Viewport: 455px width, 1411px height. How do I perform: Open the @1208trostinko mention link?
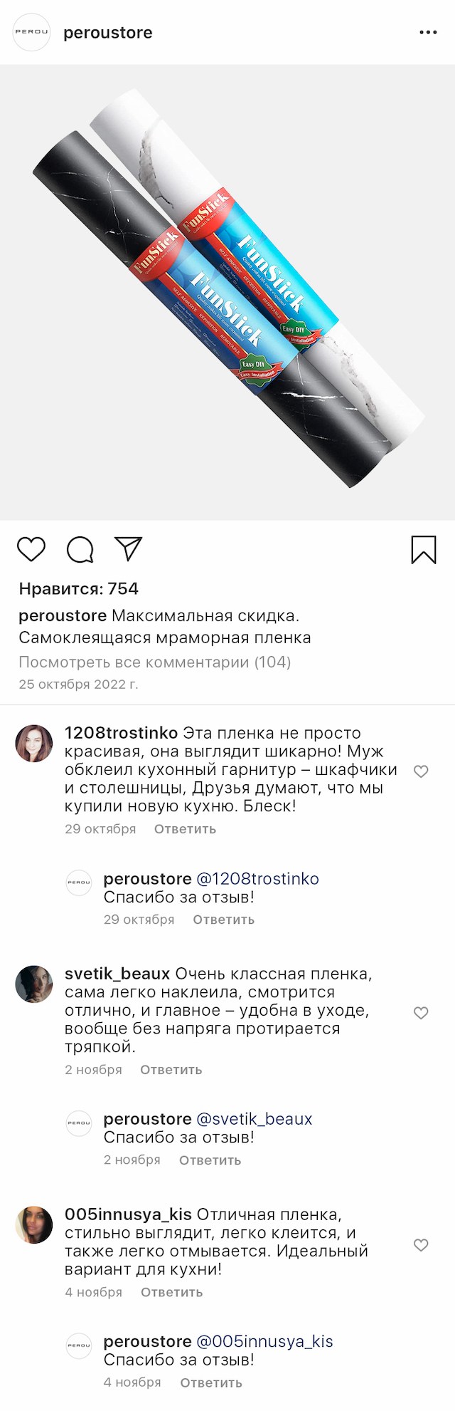click(257, 879)
